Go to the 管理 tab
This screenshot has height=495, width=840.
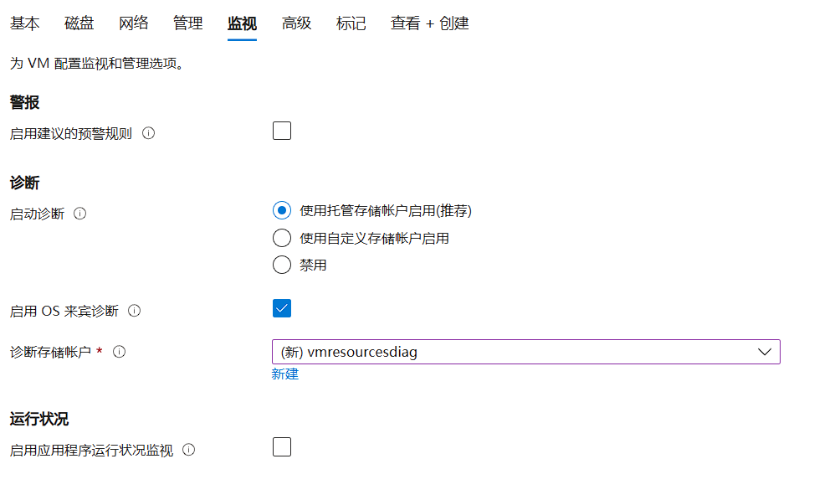[187, 23]
